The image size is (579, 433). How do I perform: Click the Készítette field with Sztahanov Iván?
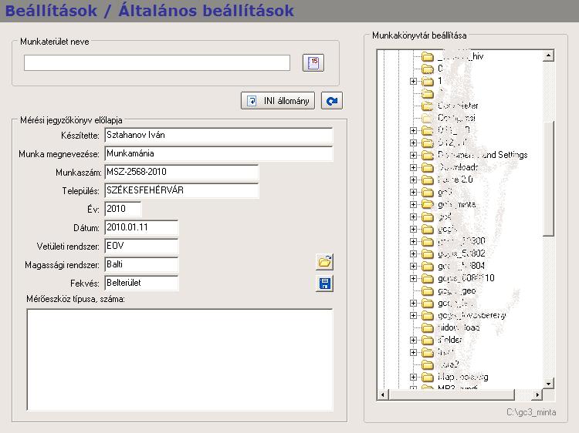pos(218,136)
